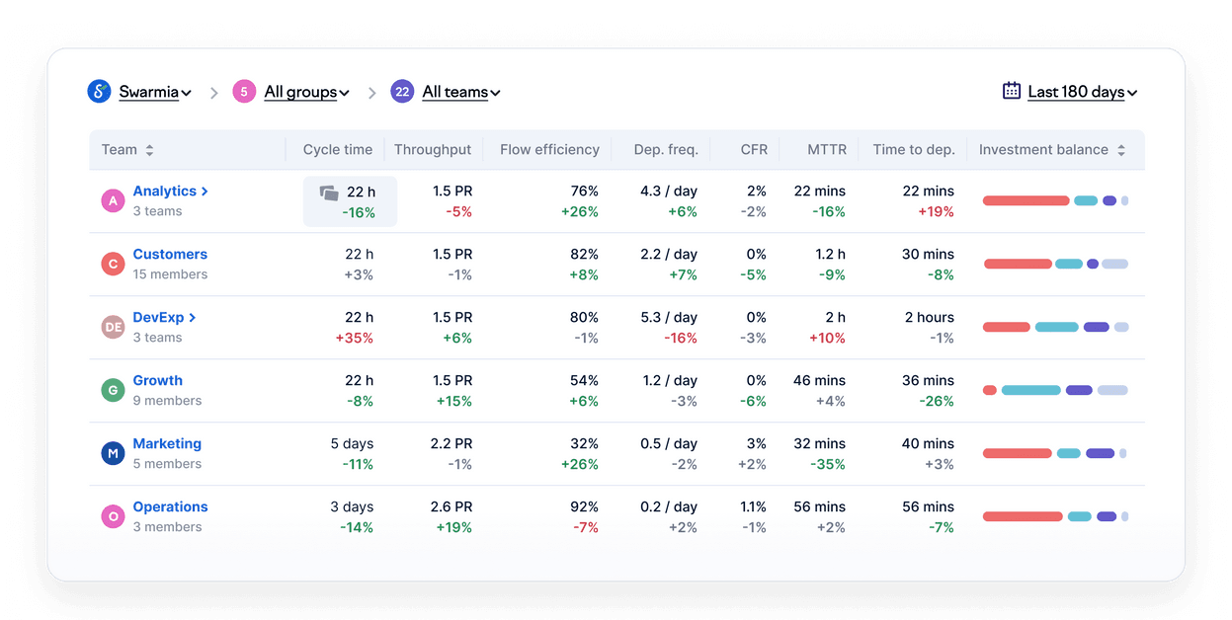Click Marketing CFR value 3%

pos(757,444)
